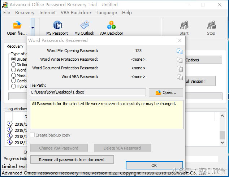
Task: Click the recovered-passwords message box
Action: (x=107, y=115)
